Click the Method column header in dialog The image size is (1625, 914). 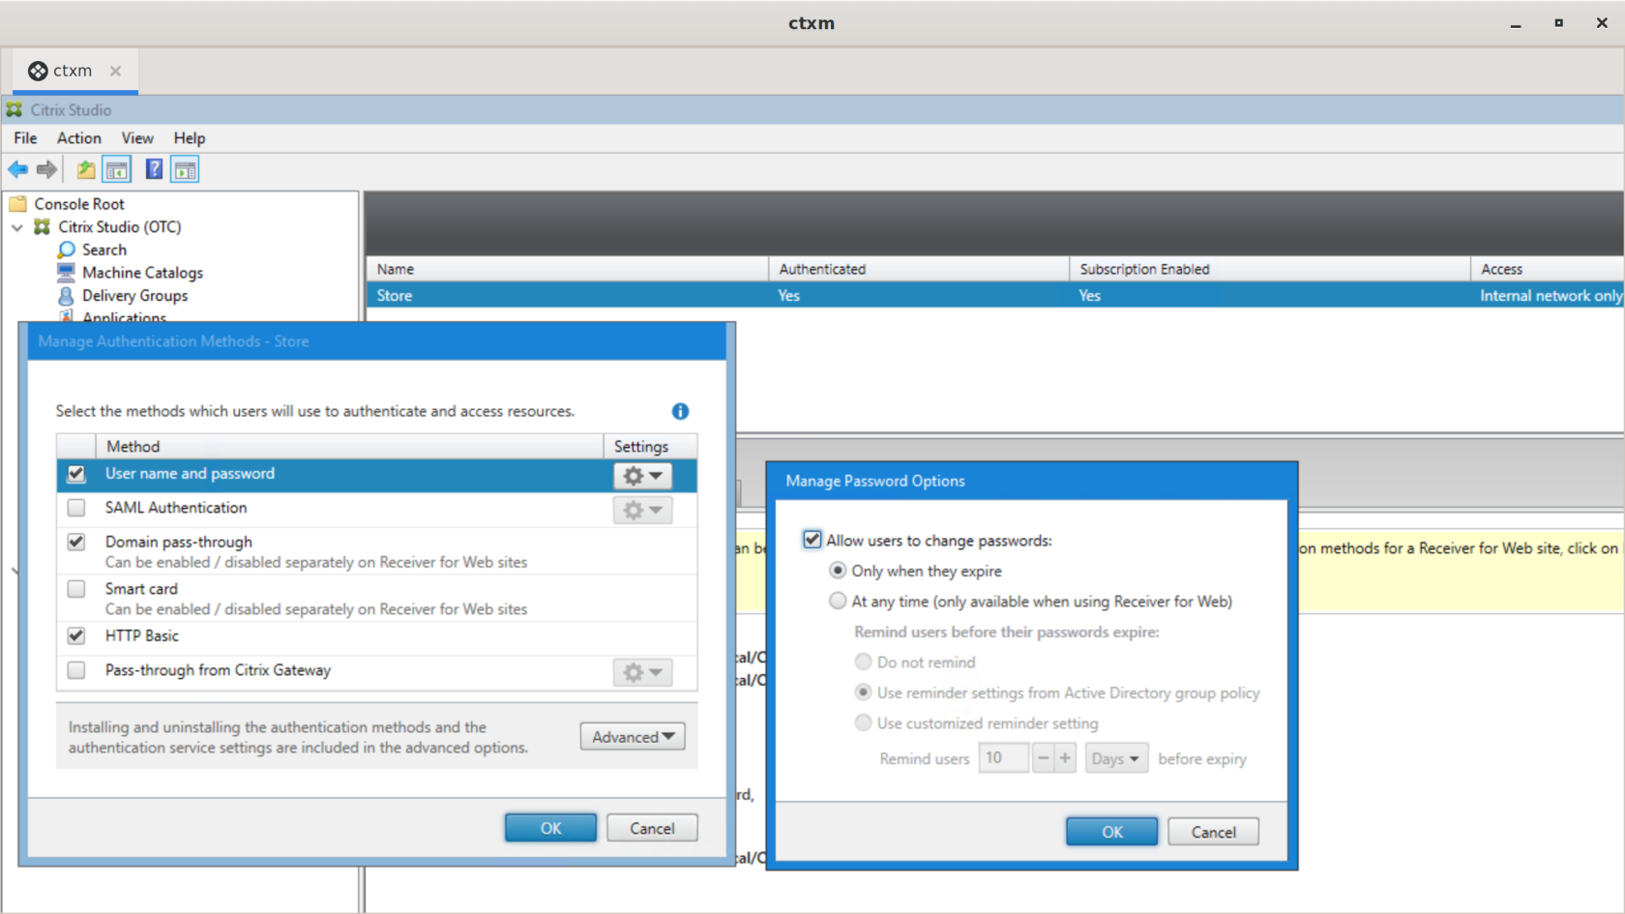point(349,446)
